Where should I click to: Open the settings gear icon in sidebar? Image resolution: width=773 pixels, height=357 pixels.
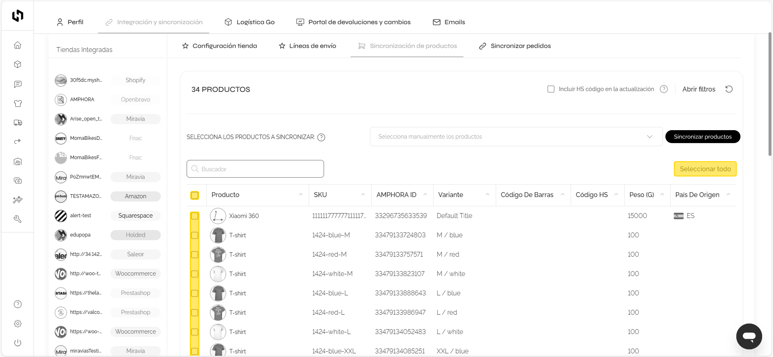click(17, 324)
